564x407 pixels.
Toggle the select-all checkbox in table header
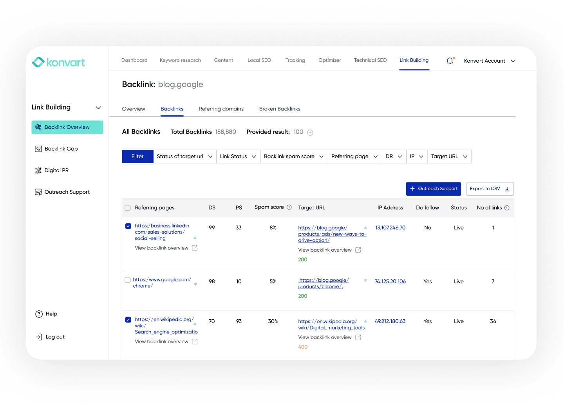(128, 207)
